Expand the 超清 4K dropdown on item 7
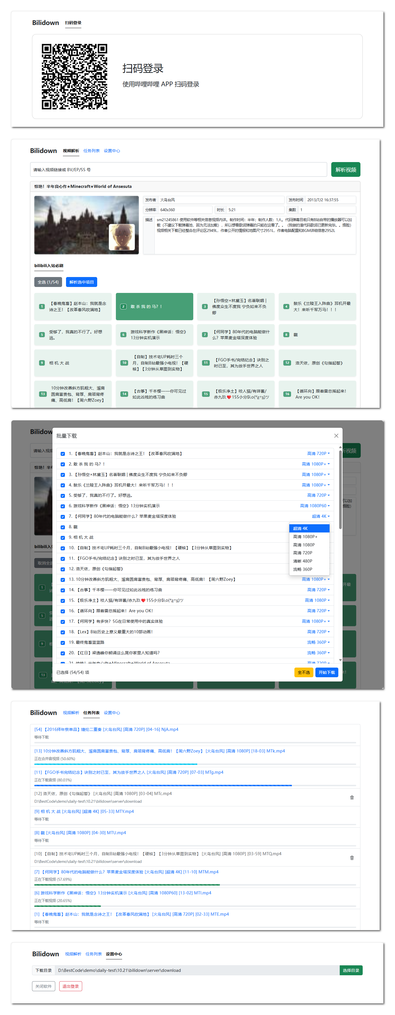 click(321, 516)
